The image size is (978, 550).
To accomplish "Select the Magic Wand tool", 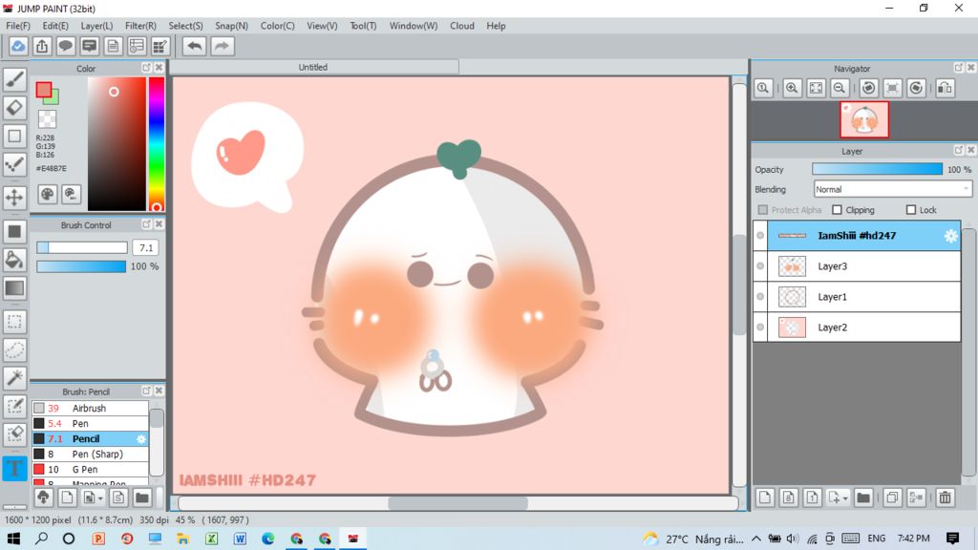I will 14,378.
